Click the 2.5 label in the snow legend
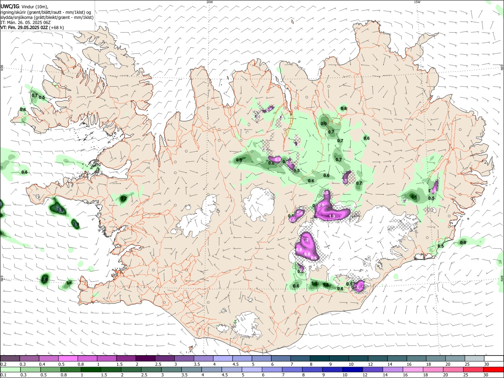Image resolution: width=504 pixels, height=378 pixels. pos(158,364)
